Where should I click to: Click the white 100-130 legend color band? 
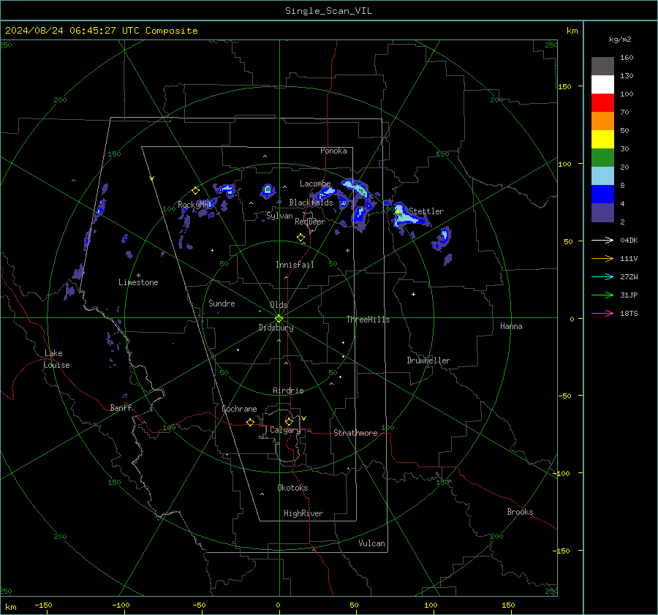click(x=602, y=85)
